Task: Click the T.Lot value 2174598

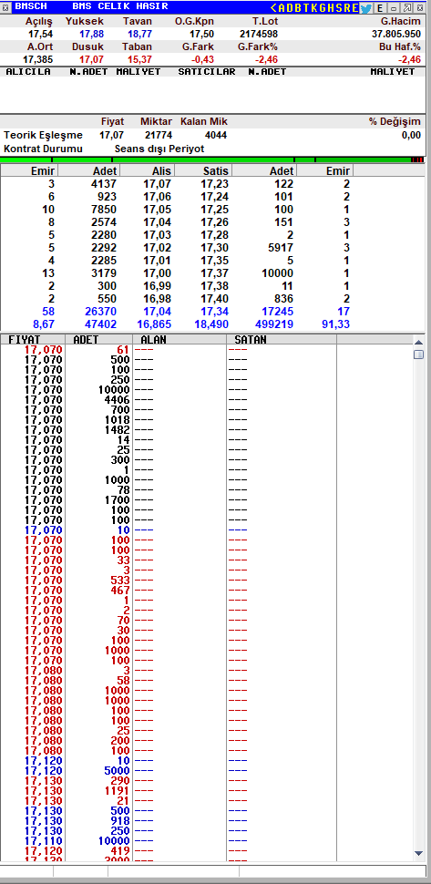Action: [259, 34]
